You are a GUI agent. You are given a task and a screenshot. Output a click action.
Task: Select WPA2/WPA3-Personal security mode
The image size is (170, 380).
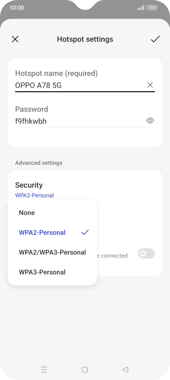[x=52, y=252]
